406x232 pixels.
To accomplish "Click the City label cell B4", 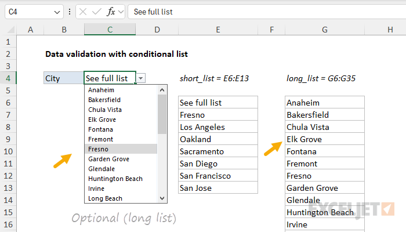I will pos(64,78).
